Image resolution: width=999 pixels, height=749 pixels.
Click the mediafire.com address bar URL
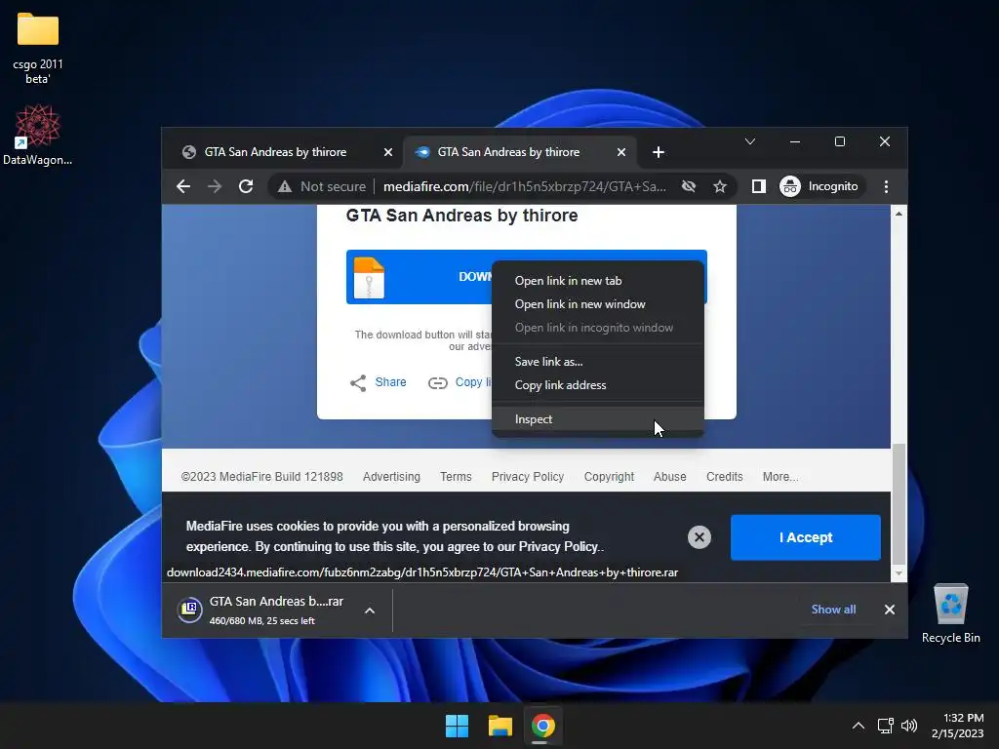(524, 186)
